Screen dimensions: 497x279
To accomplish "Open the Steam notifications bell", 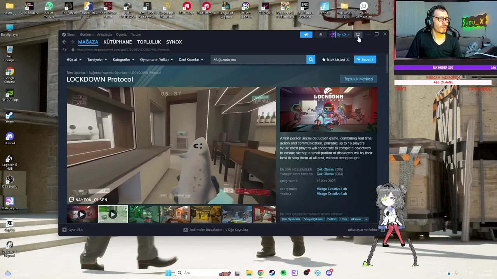I will tap(320, 34).
